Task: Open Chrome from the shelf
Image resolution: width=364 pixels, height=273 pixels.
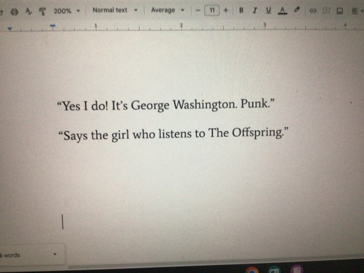Action: 252,270
